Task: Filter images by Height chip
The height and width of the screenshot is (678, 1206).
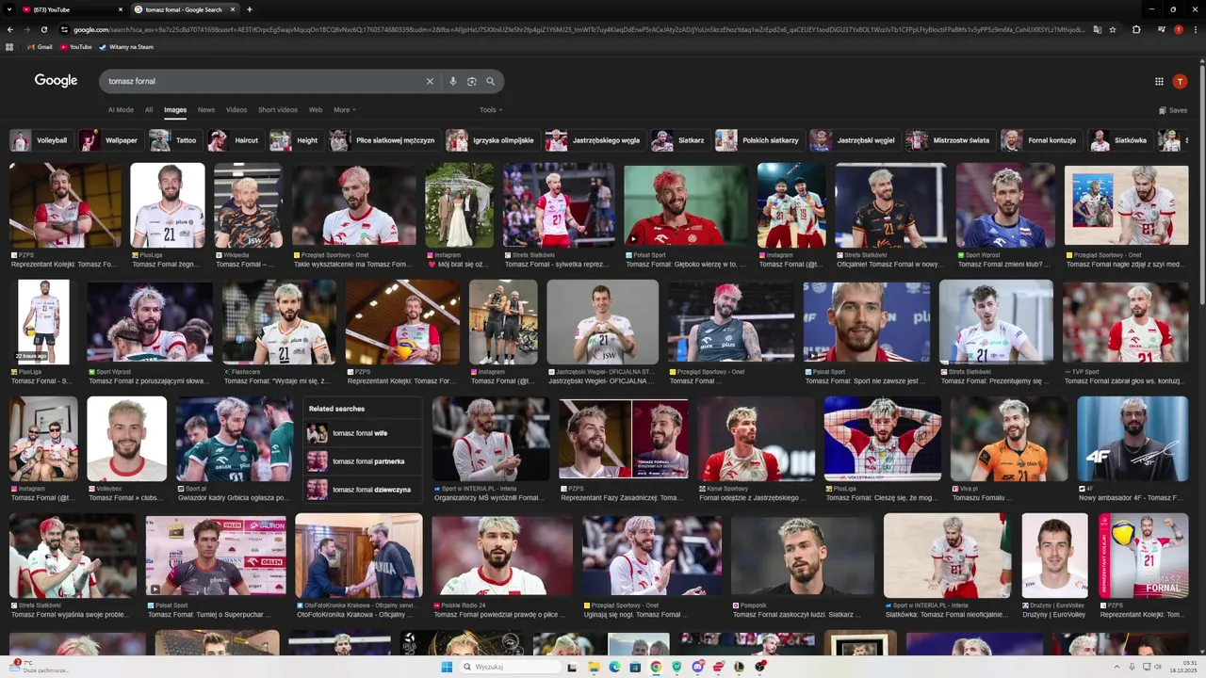Action: (296, 140)
